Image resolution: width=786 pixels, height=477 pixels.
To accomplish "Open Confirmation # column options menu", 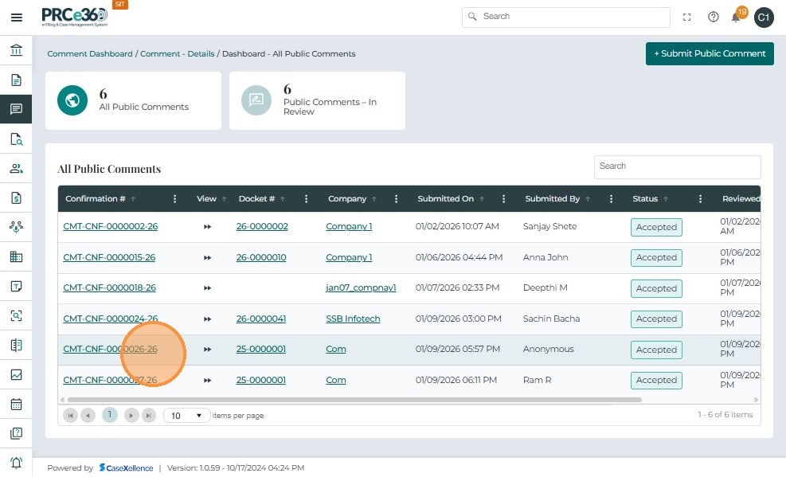I will [175, 199].
